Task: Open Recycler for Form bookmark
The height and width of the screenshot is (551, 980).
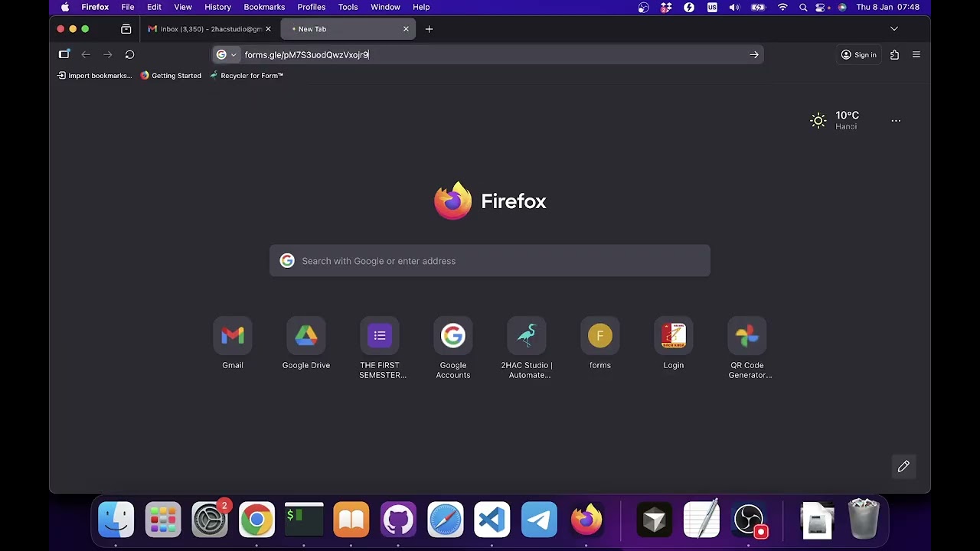Action: tap(247, 76)
